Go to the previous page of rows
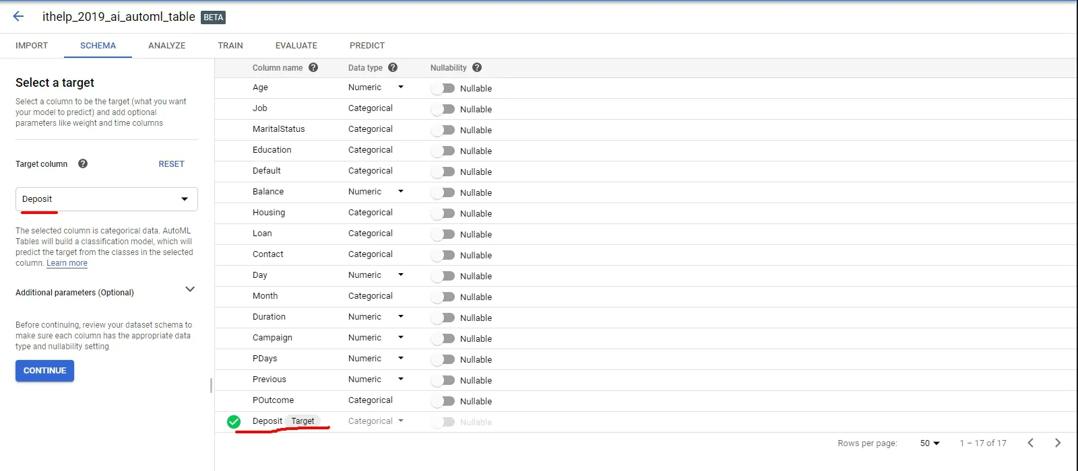 coord(1030,443)
